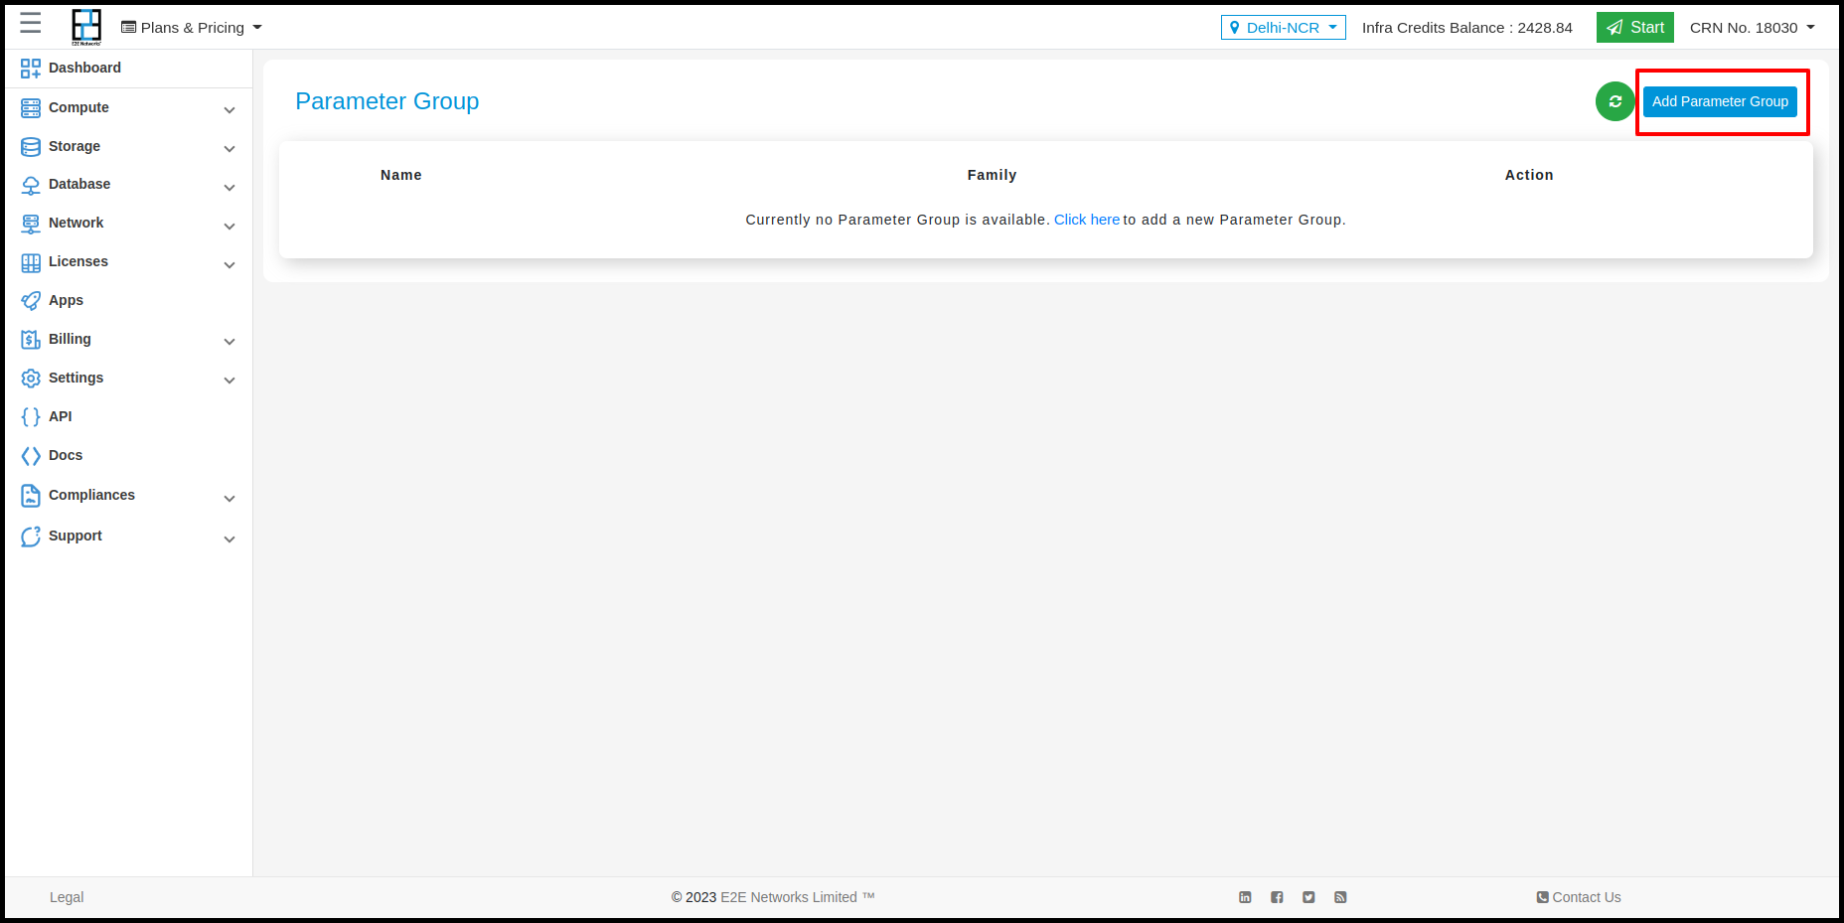Viewport: 1844px width, 923px height.
Task: Click the Apps rocket icon
Action: click(31, 301)
